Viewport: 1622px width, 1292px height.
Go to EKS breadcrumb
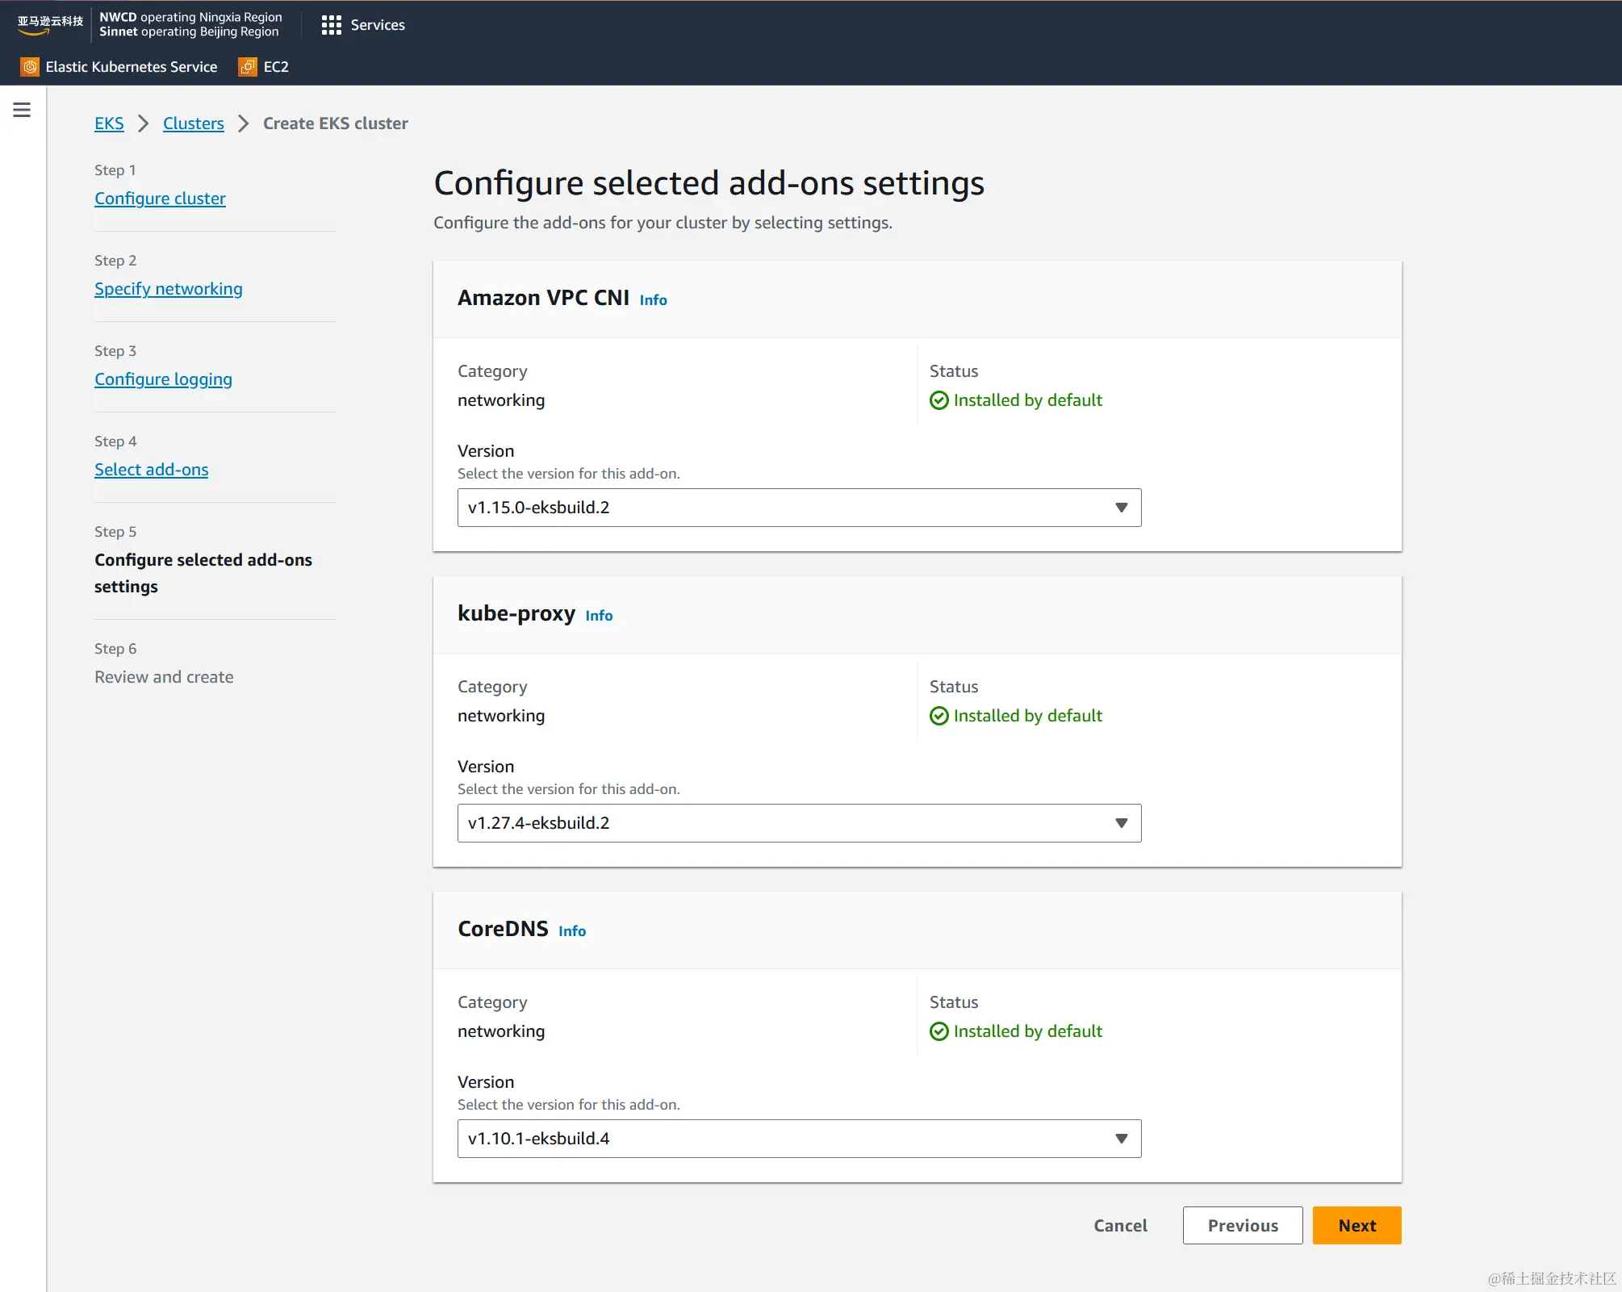109,123
